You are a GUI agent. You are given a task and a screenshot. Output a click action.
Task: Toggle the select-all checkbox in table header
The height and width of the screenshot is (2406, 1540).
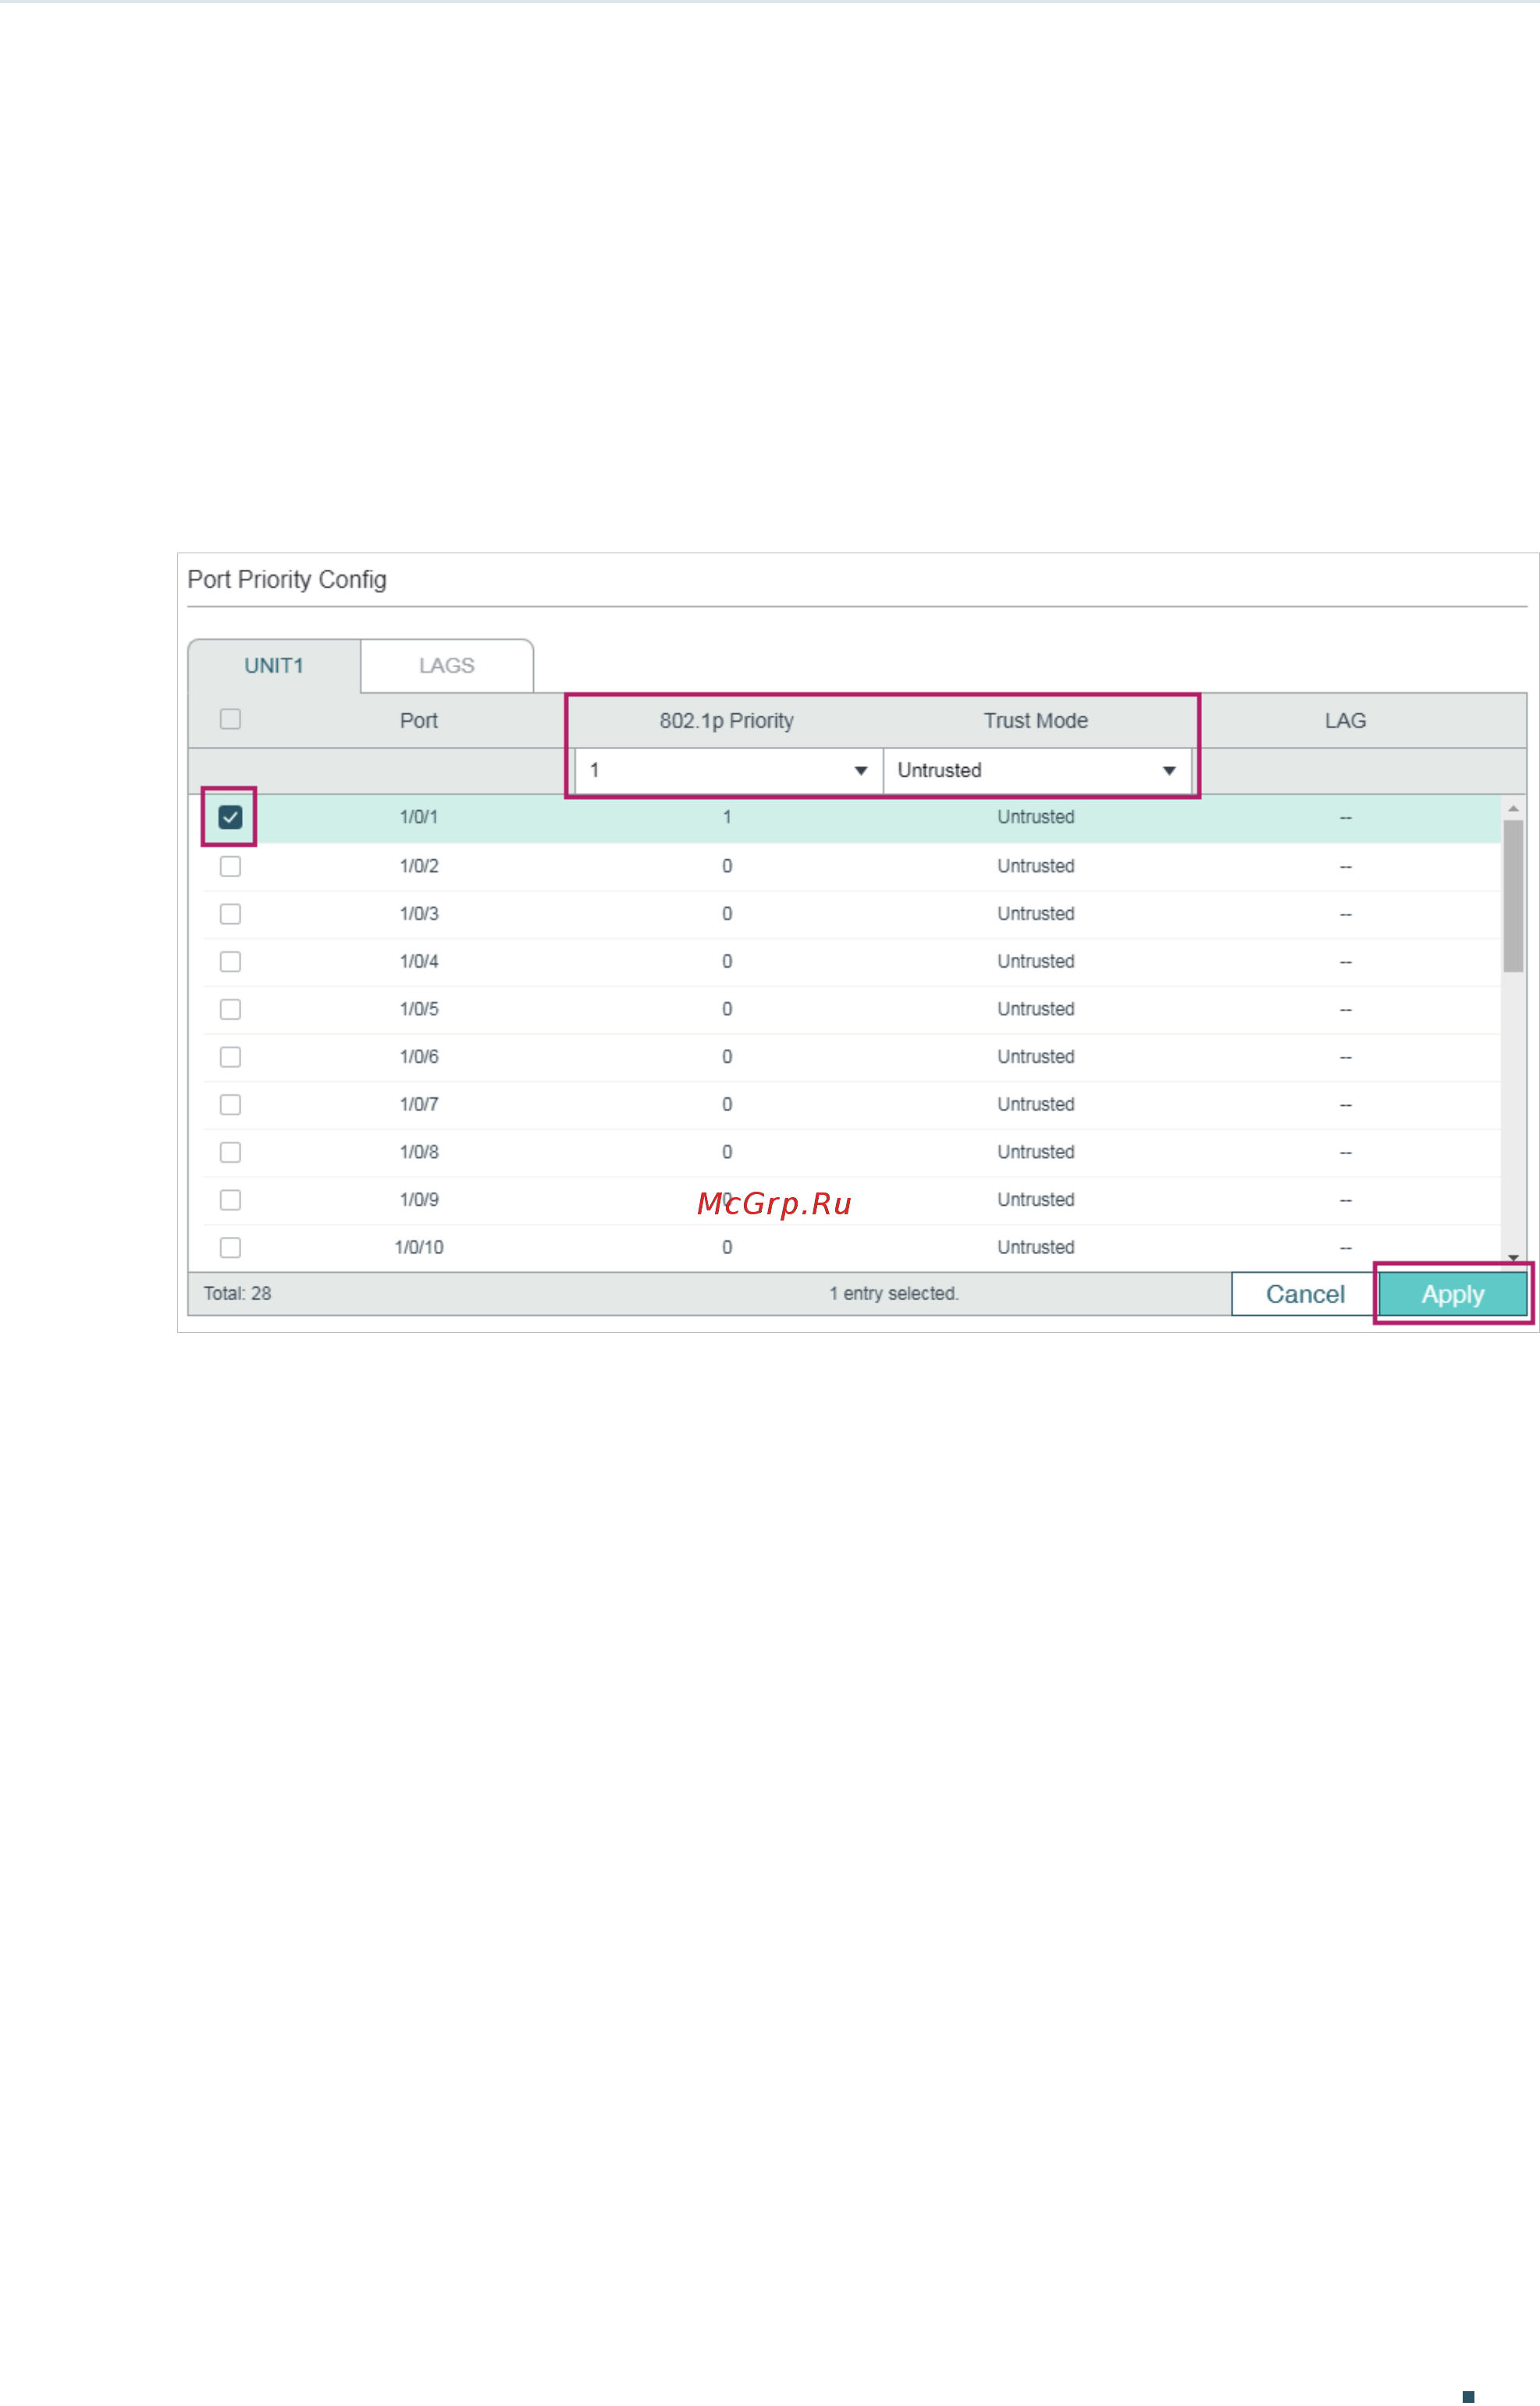[x=230, y=719]
